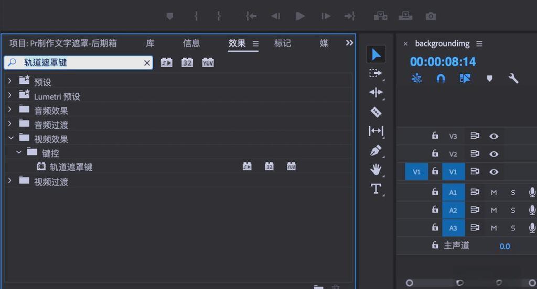Toggle V1 track output eye
This screenshot has height=289, width=537.
point(493,172)
